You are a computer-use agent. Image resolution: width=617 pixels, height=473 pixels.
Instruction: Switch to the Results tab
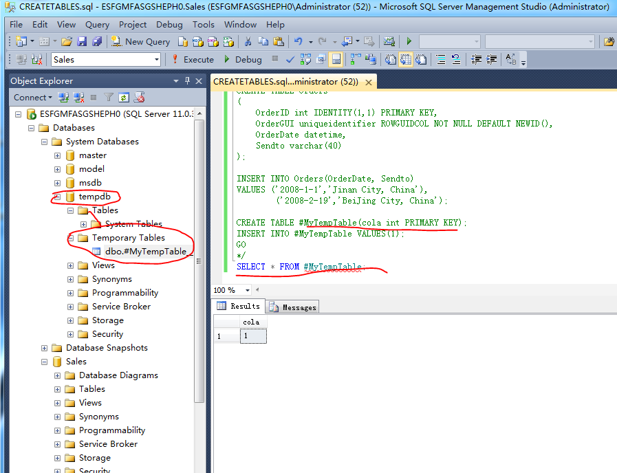(239, 306)
